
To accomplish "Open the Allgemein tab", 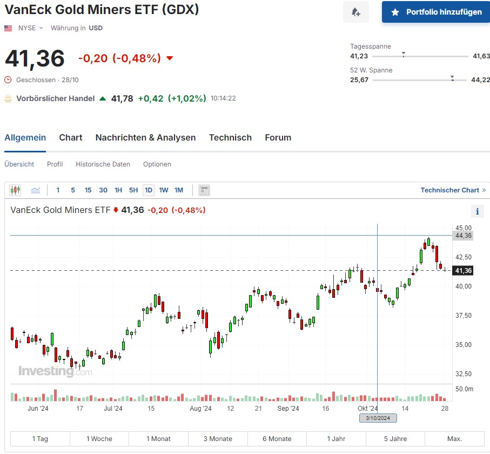I will [25, 138].
